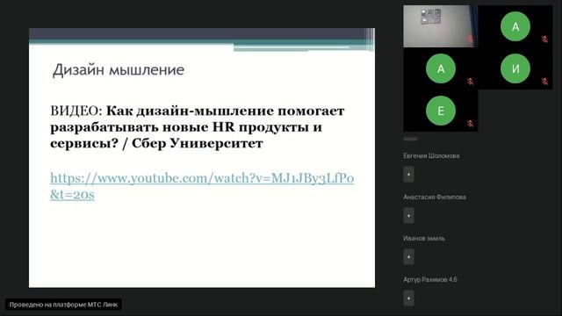The height and width of the screenshot is (316, 562).
Task: Click the muted microphone icon on webcam tile
Action: [x=470, y=39]
